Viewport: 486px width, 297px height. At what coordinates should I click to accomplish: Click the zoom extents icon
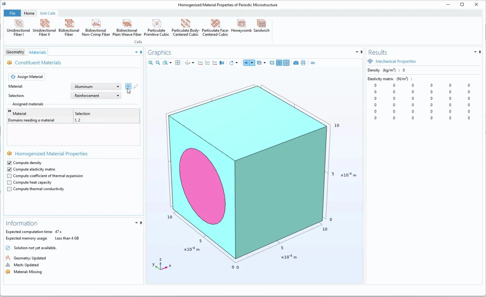pyautogui.click(x=178, y=63)
